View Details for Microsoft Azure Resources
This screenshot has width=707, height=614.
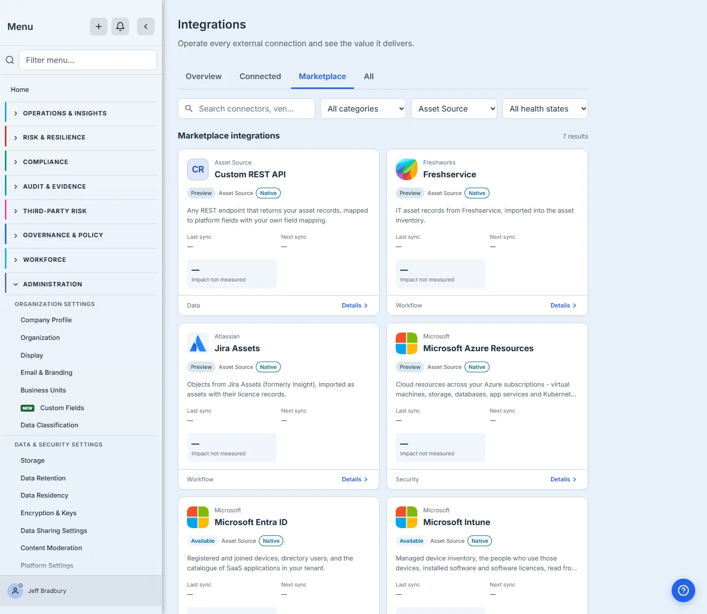pos(564,479)
